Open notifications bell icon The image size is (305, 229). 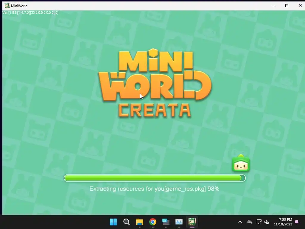coord(297,222)
